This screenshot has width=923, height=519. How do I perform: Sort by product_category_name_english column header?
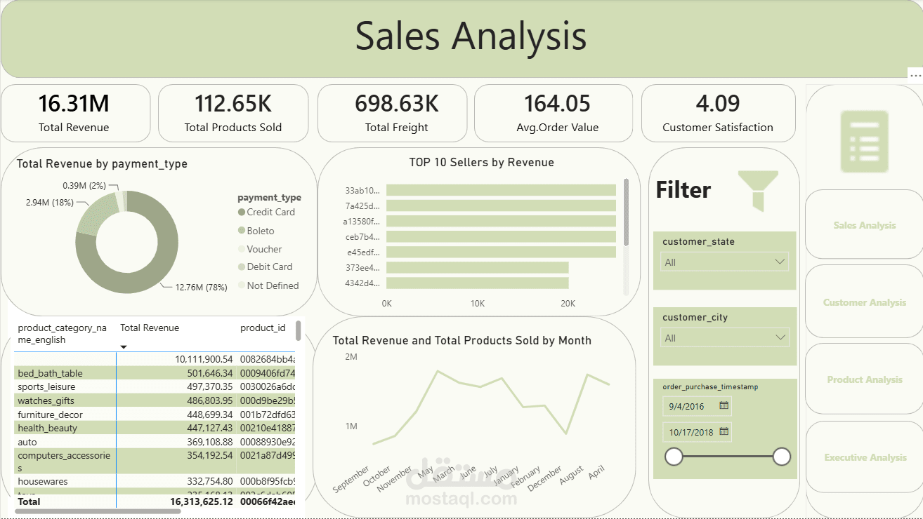click(63, 334)
